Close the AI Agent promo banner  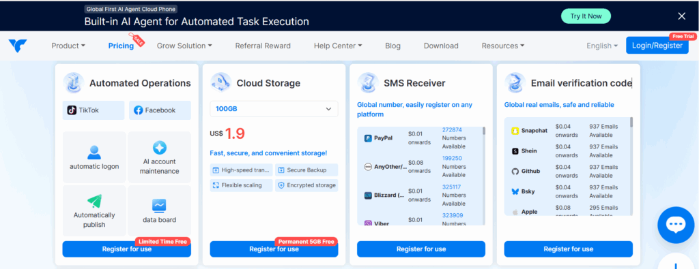pyautogui.click(x=682, y=16)
